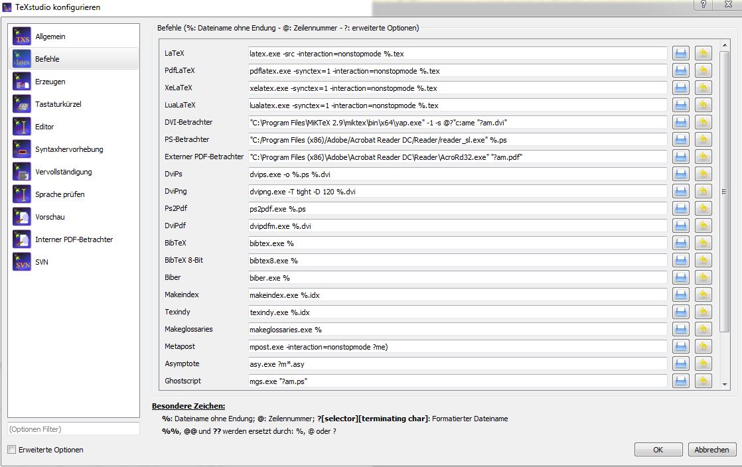Click the LaTeX command input field

coord(457,54)
